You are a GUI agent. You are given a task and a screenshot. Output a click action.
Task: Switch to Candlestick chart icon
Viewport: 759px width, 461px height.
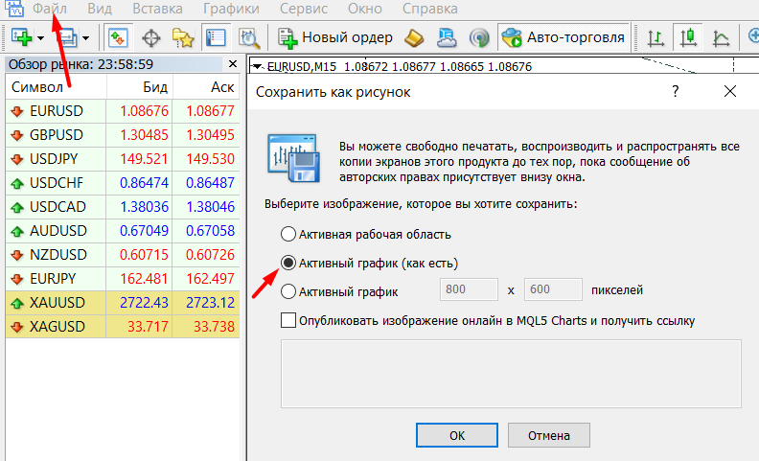coord(688,37)
